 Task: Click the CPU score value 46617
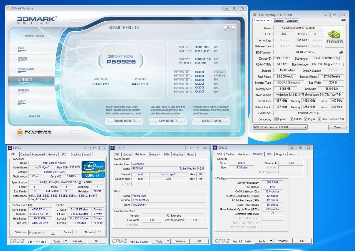(x=140, y=84)
